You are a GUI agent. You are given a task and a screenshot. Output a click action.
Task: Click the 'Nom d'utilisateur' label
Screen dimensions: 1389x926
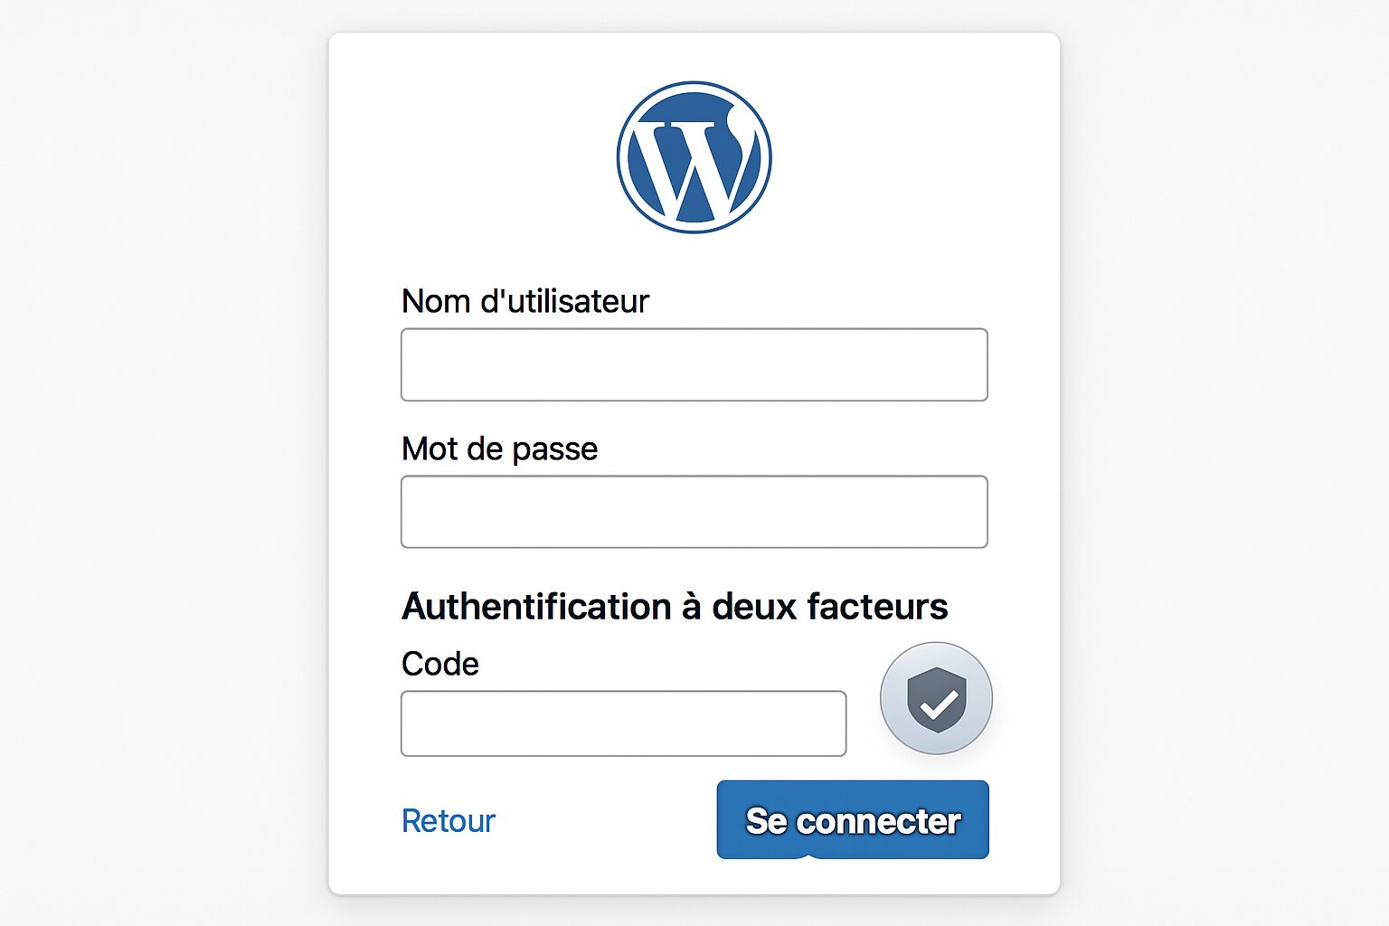524,301
